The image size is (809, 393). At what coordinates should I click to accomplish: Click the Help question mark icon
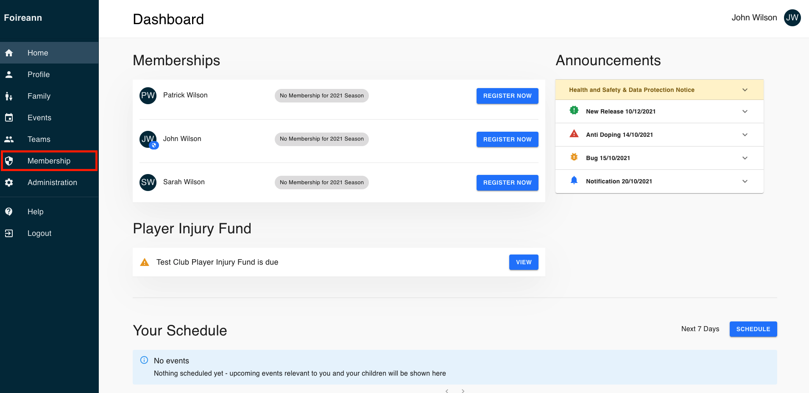pyautogui.click(x=9, y=212)
